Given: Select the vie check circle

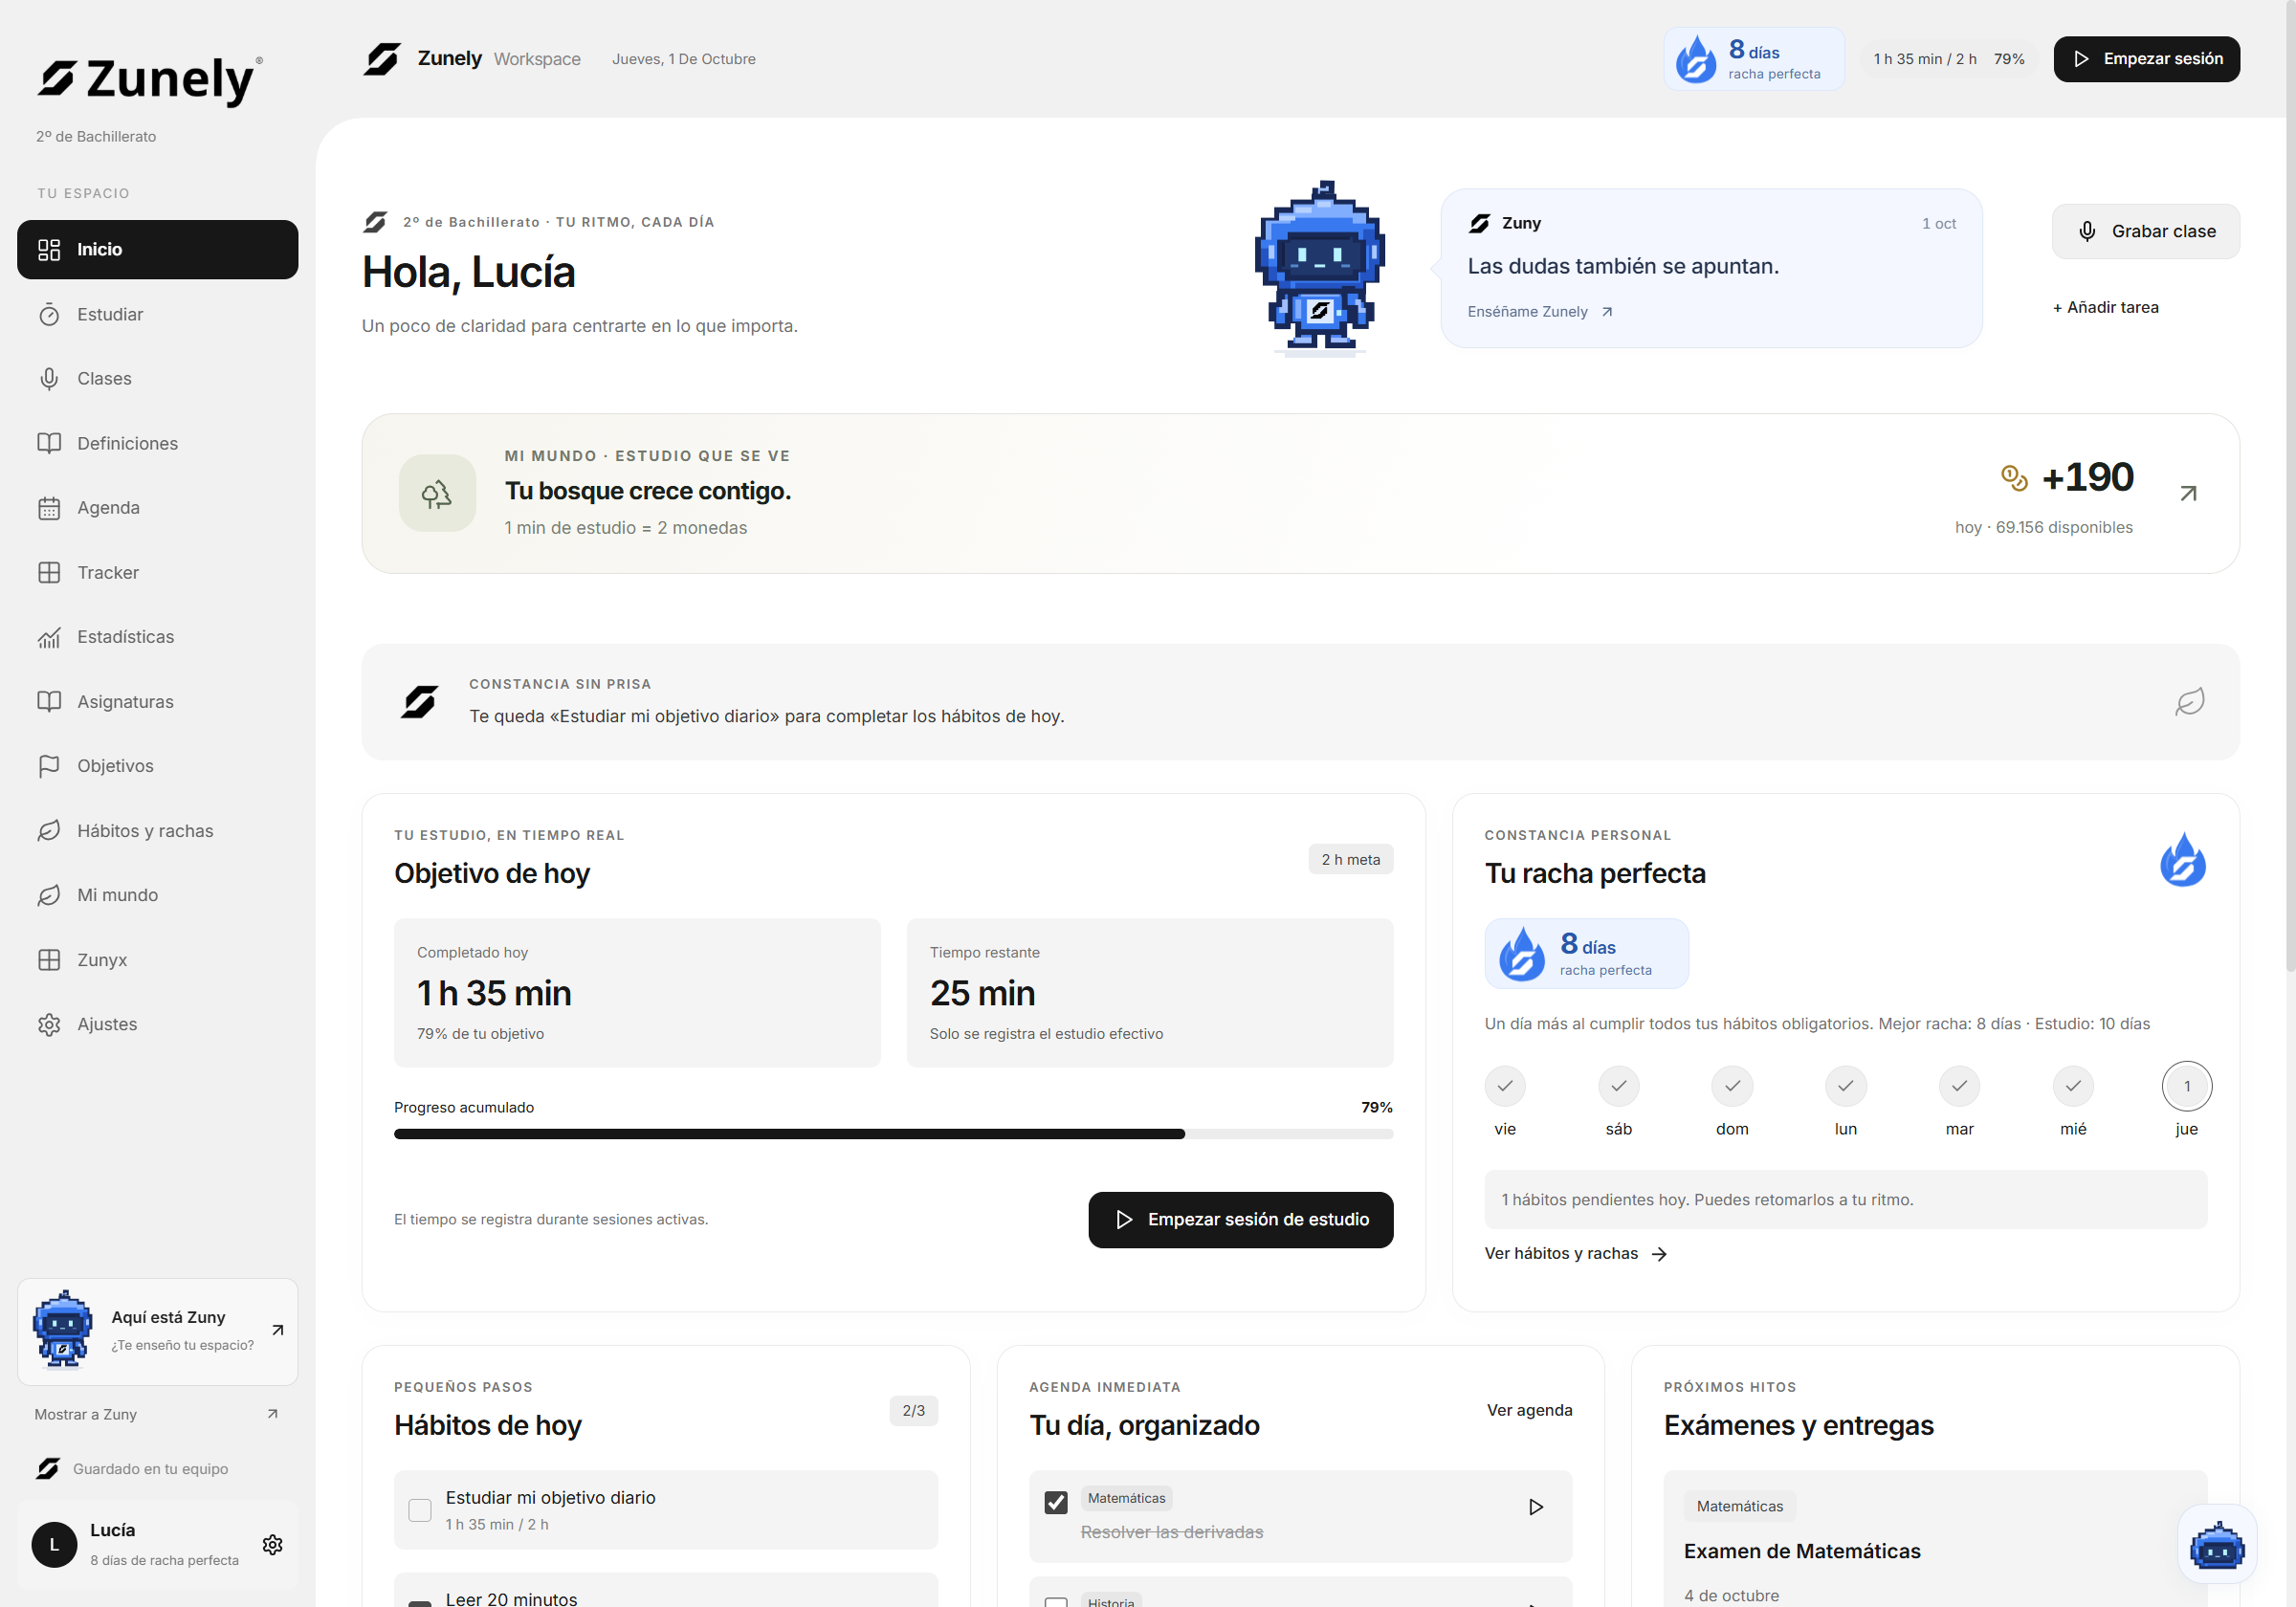Looking at the screenshot, I should (x=1505, y=1087).
